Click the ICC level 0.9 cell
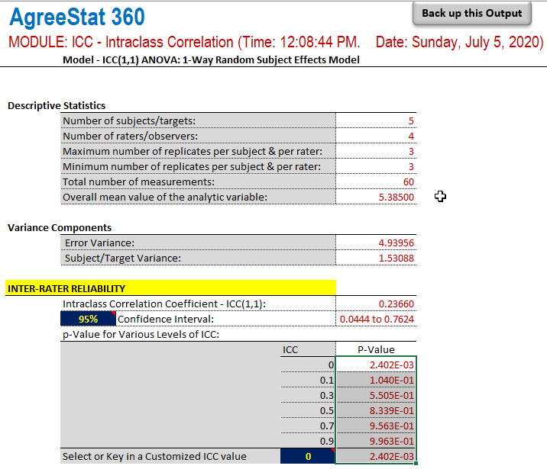The height and width of the screenshot is (469, 547). [x=308, y=441]
